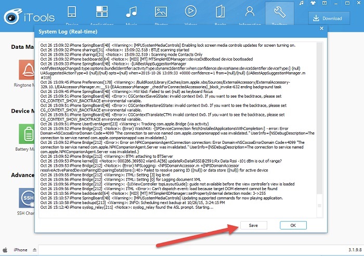Image resolution: width=364 pixels, height=256 pixels.
Task: Close the System Log dialog
Action: (x=321, y=28)
